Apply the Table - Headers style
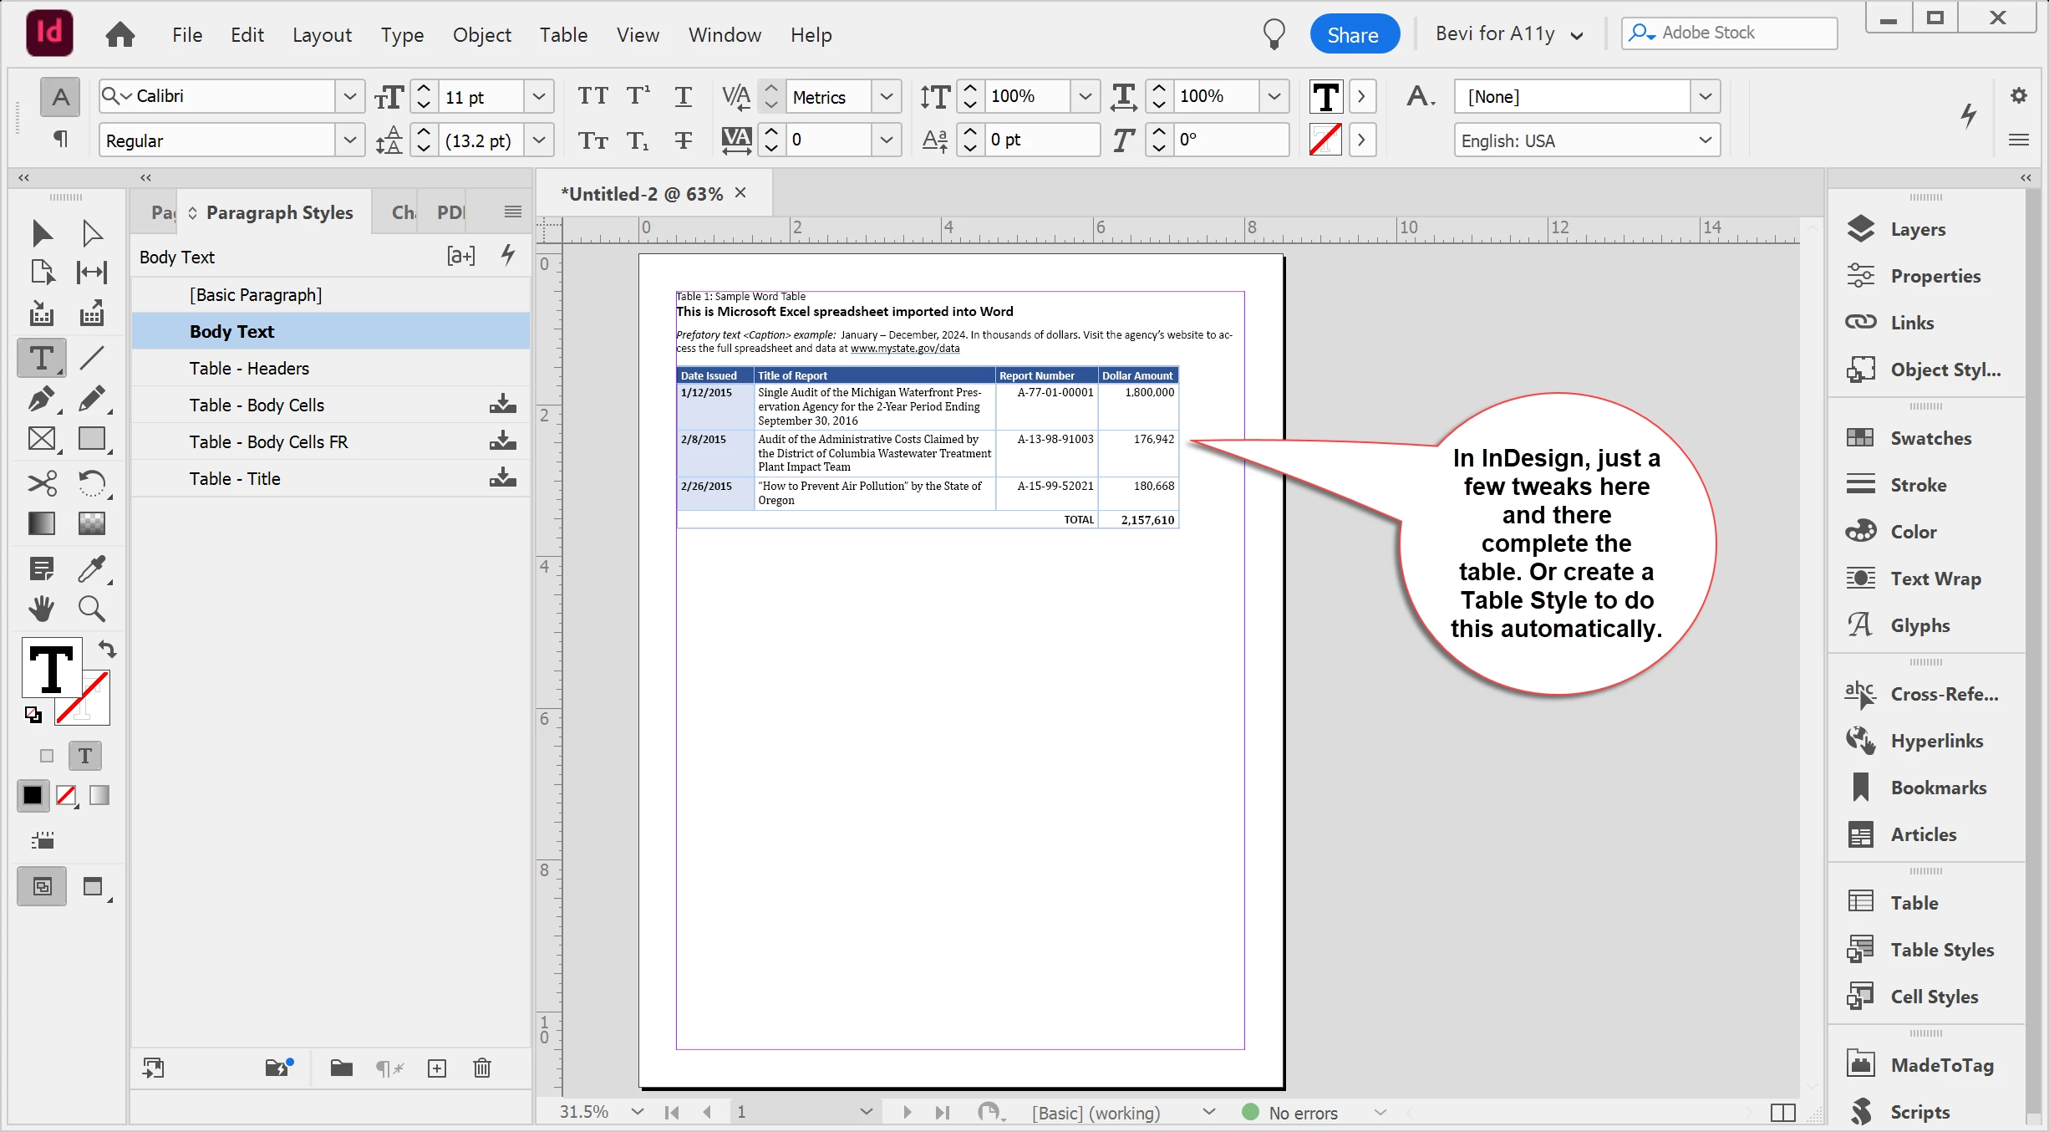The image size is (2049, 1132). [249, 369]
